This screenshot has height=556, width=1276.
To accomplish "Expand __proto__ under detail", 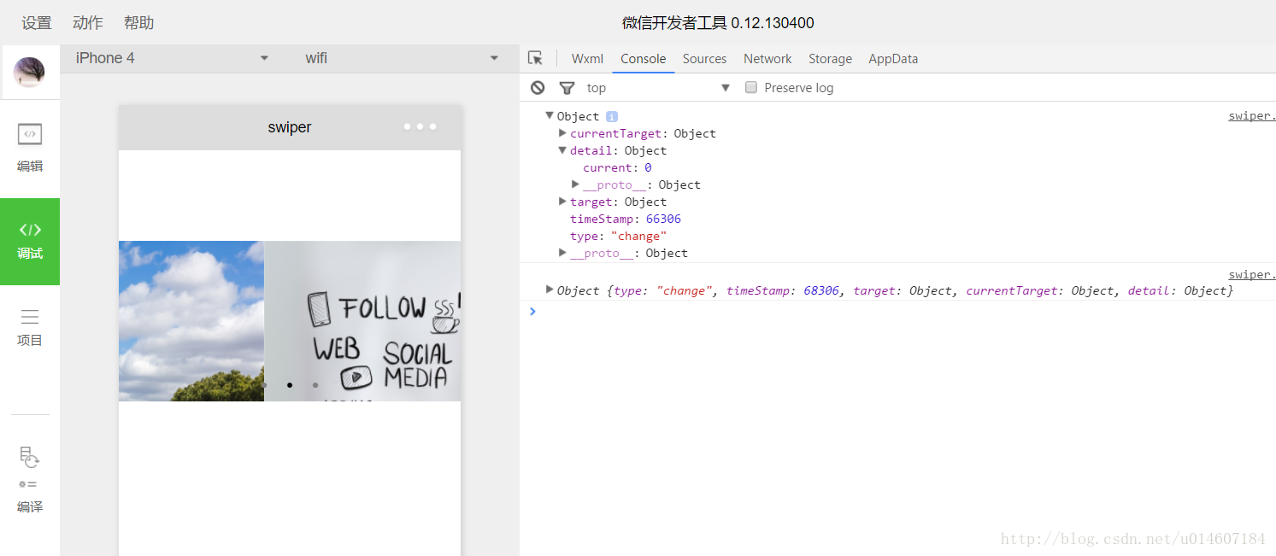I will click(x=576, y=184).
